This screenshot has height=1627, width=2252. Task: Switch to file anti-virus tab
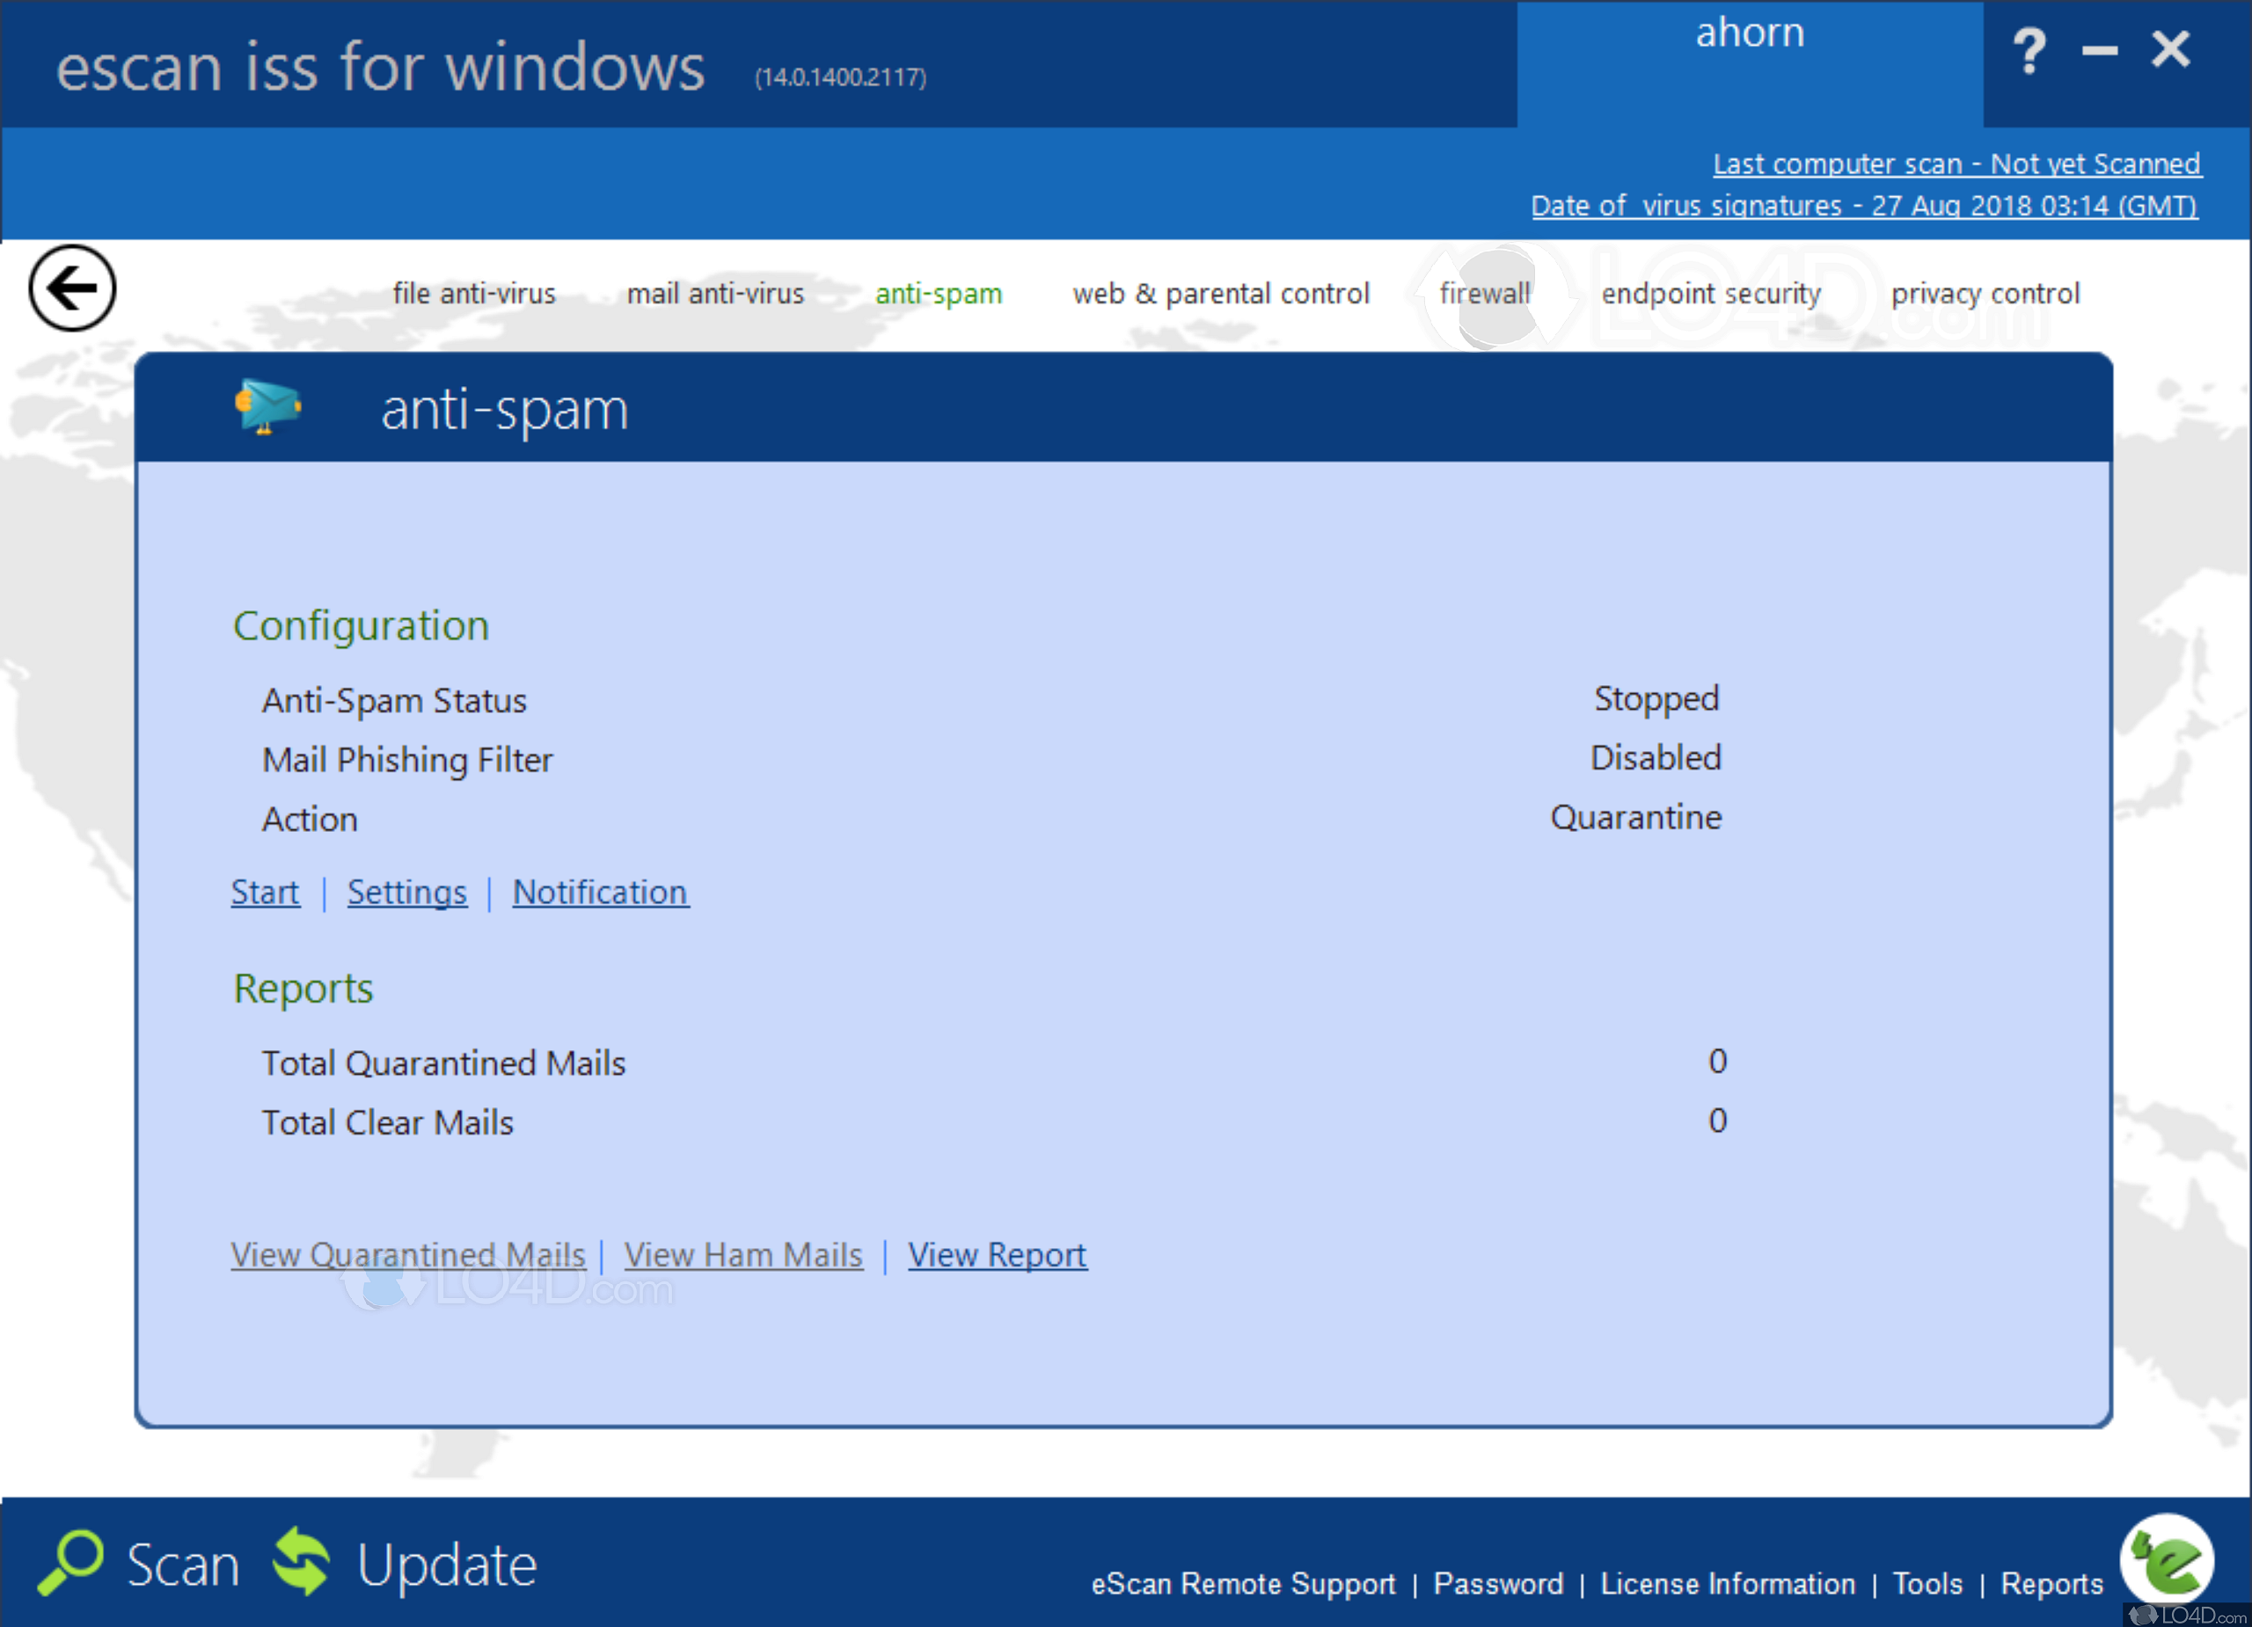click(473, 294)
